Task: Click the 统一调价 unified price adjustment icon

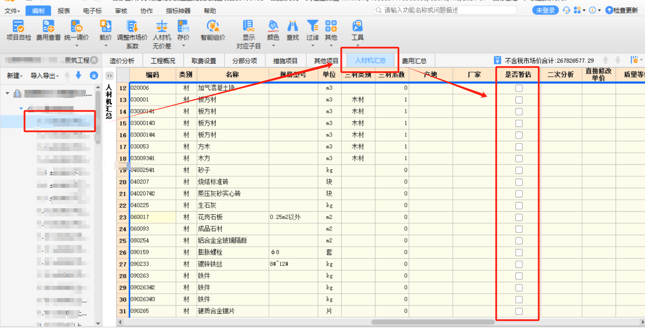Action: pos(76,26)
